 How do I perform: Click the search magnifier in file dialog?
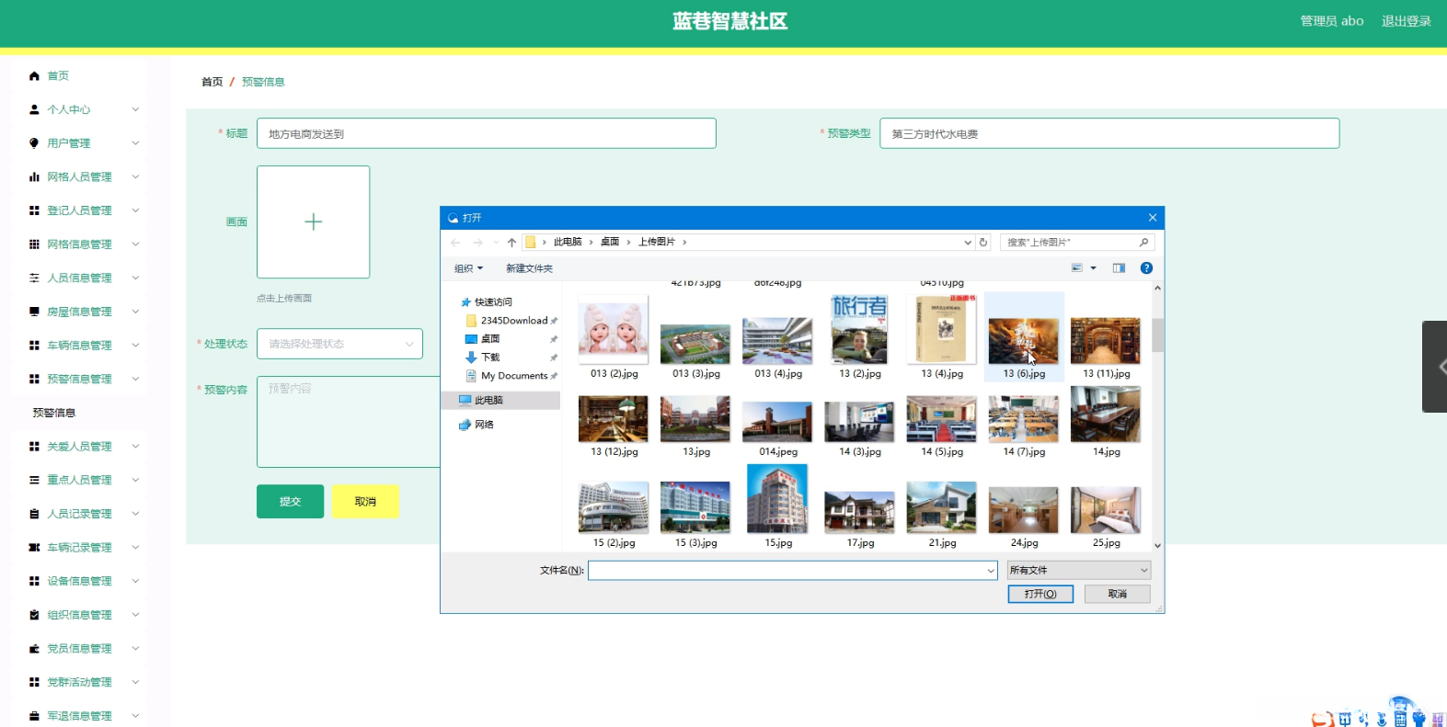coord(1143,243)
